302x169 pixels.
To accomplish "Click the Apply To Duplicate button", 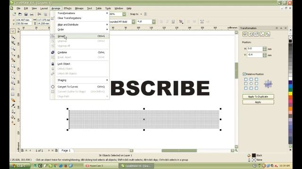I will tap(258, 97).
